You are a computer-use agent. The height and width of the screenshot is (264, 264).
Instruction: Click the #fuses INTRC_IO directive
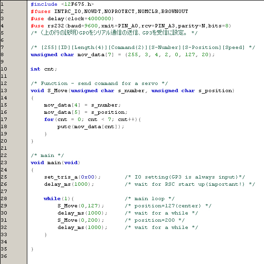point(109,12)
